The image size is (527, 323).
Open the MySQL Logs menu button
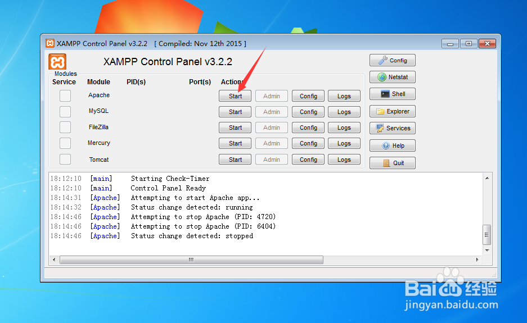[344, 112]
